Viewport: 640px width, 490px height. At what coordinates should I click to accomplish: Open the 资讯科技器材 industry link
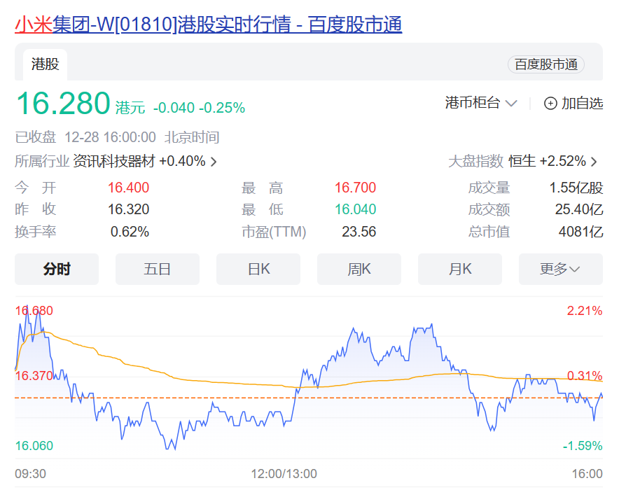(114, 161)
